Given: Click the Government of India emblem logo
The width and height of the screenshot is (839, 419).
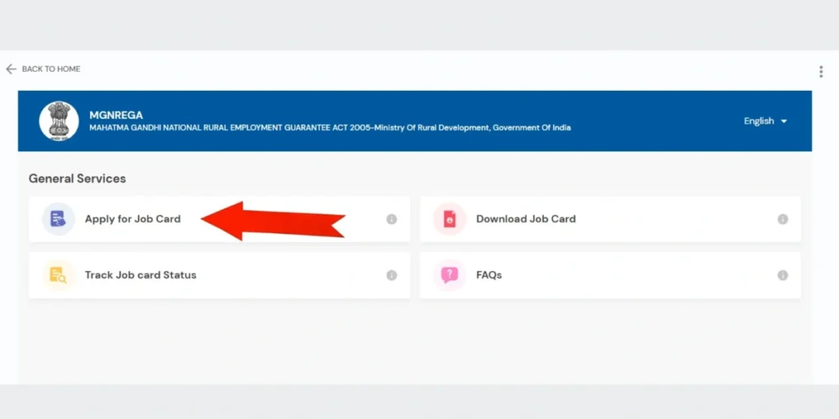Looking at the screenshot, I should click(59, 121).
